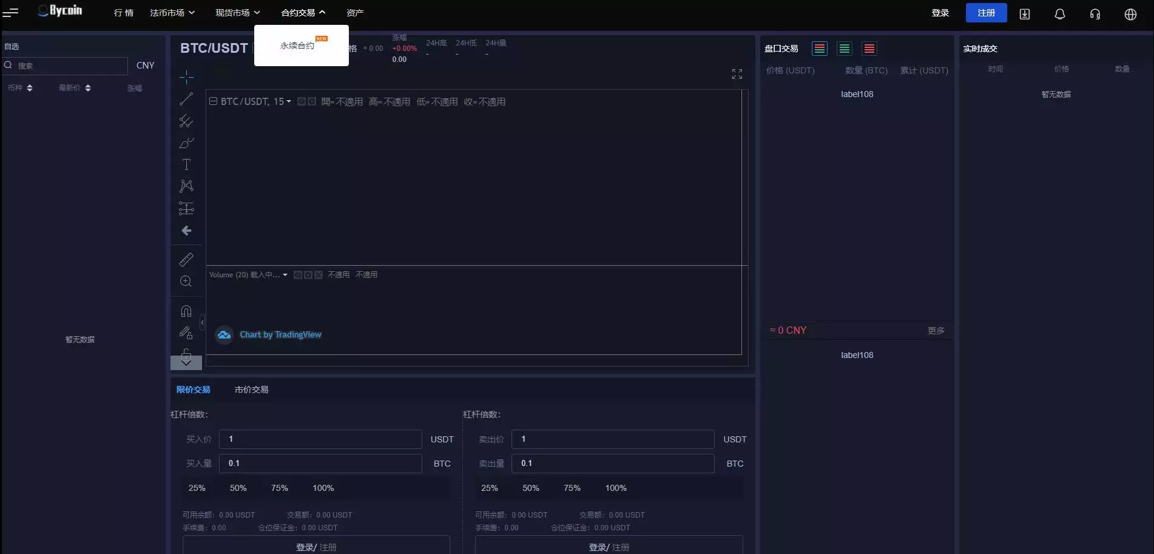The height and width of the screenshot is (554, 1154).
Task: Select the 永续合约 menu entry
Action: pos(297,44)
